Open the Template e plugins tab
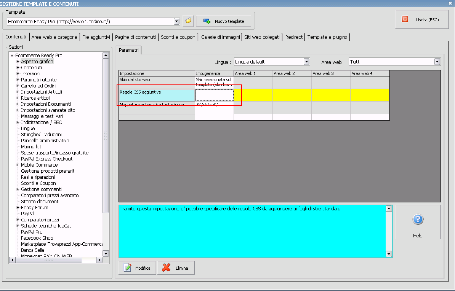 click(x=327, y=37)
